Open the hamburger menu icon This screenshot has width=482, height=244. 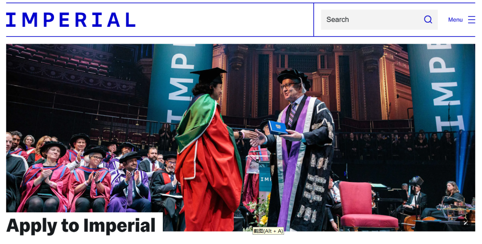tap(472, 20)
